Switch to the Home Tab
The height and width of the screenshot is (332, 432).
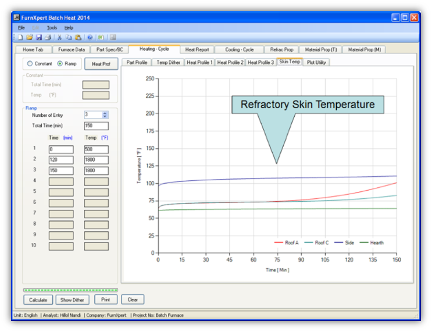tap(33, 49)
